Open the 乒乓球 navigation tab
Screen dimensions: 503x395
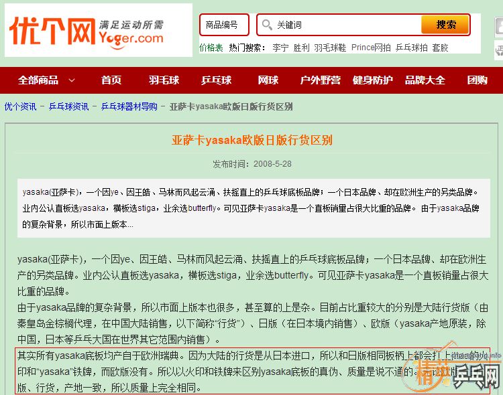click(216, 80)
